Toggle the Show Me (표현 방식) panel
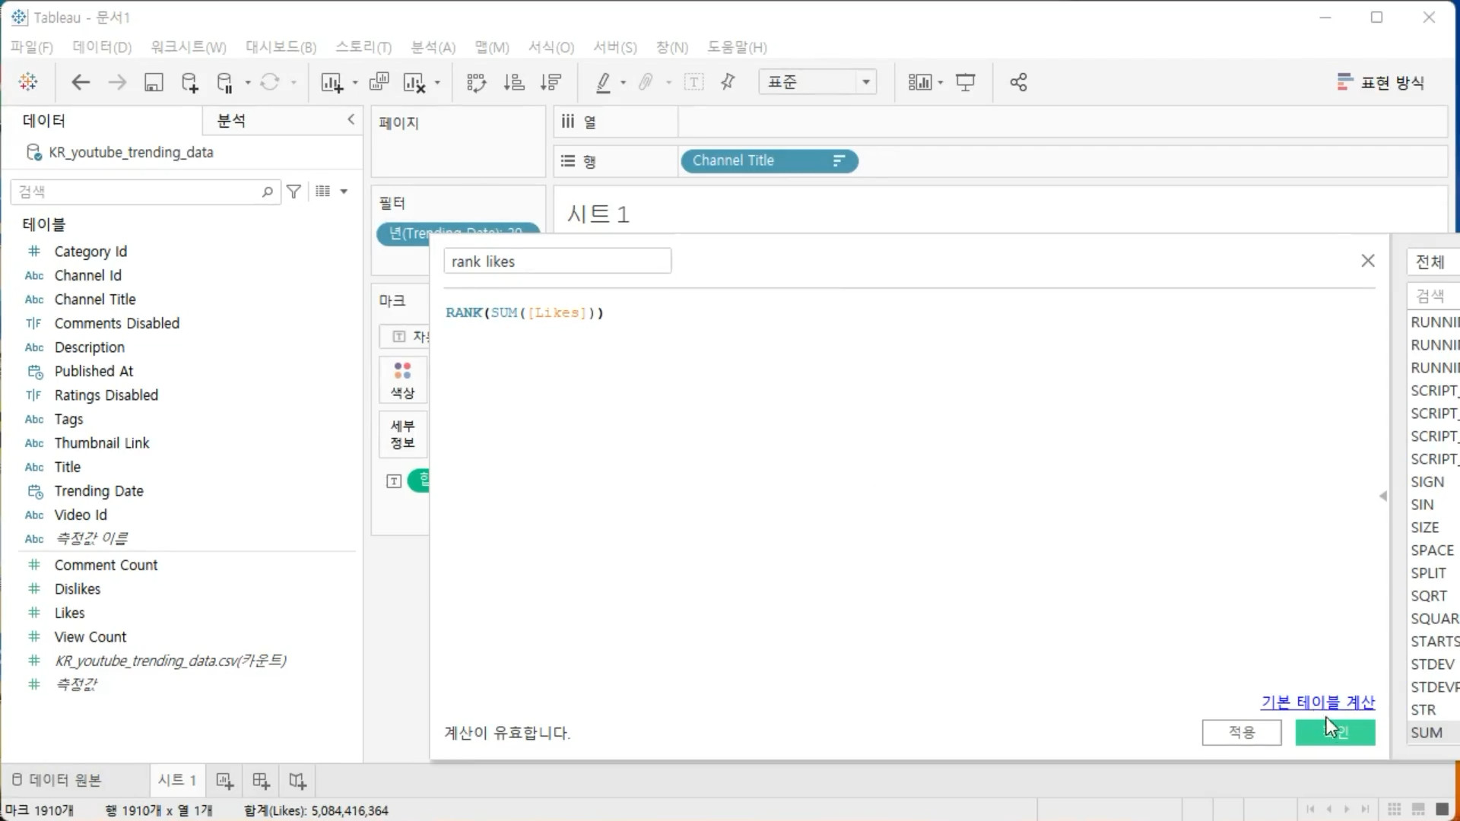The image size is (1460, 821). coord(1380,82)
